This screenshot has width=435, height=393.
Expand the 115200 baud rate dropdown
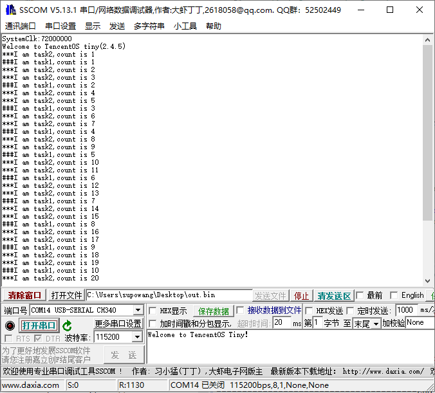pyautogui.click(x=137, y=337)
